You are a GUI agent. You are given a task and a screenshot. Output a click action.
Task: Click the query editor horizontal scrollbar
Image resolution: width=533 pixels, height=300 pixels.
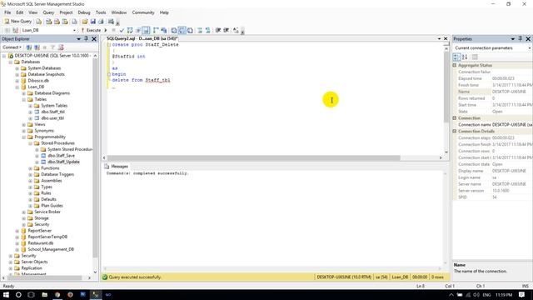[253, 157]
